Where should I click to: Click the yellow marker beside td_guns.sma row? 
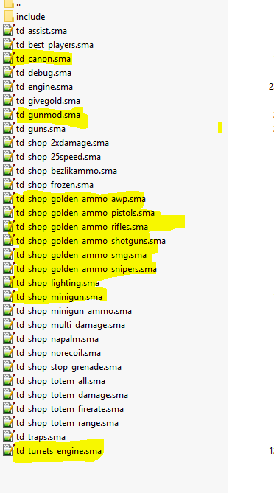tap(220, 127)
